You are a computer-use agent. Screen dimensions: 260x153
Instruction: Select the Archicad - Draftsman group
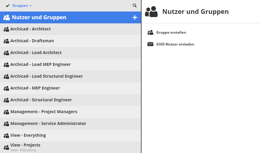coord(32,41)
